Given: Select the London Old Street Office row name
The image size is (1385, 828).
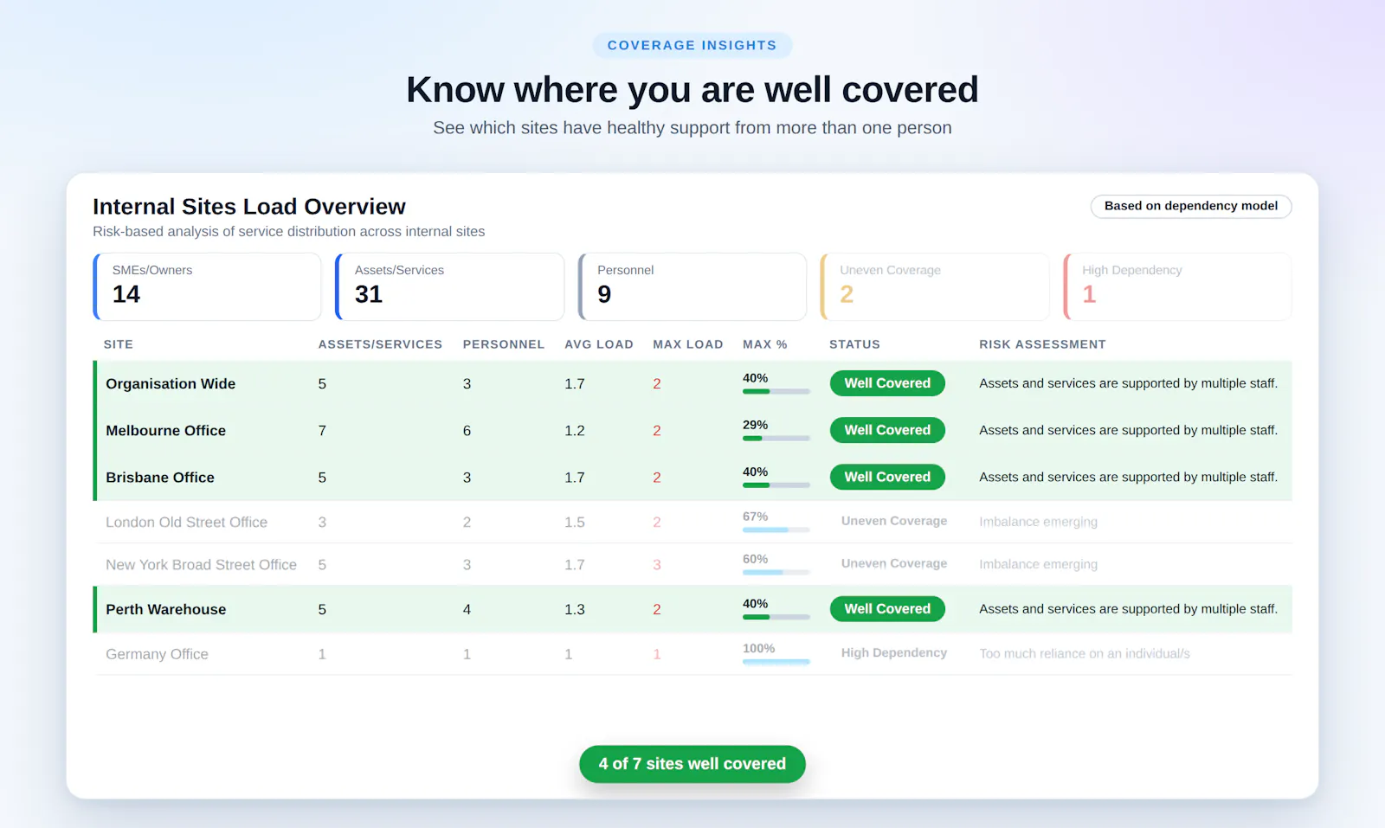Looking at the screenshot, I should click(186, 522).
